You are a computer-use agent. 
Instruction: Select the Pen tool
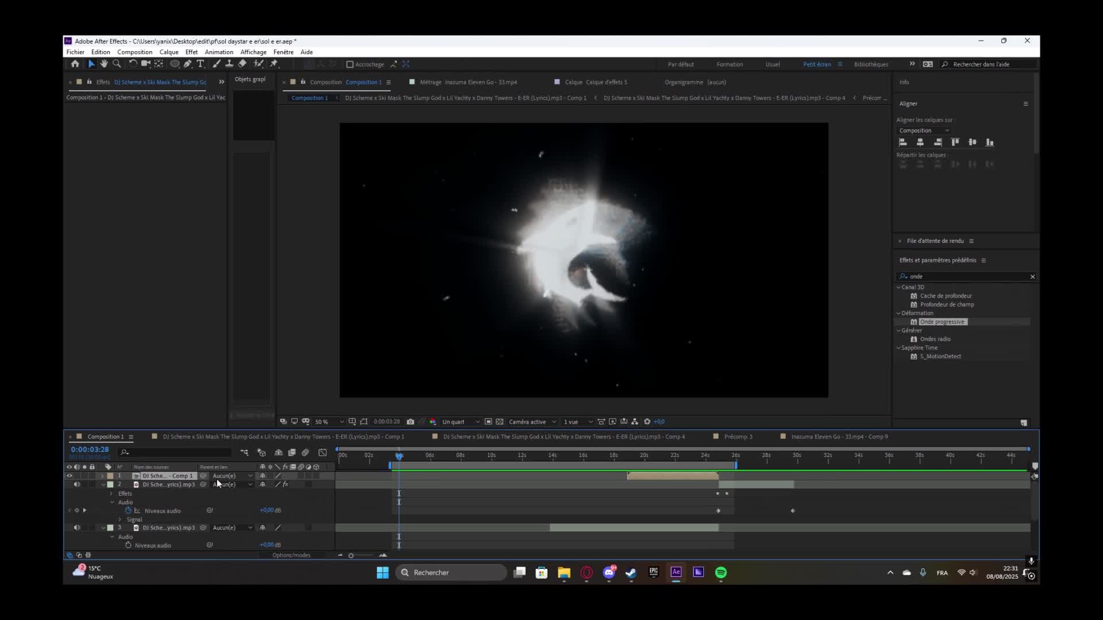coord(187,64)
